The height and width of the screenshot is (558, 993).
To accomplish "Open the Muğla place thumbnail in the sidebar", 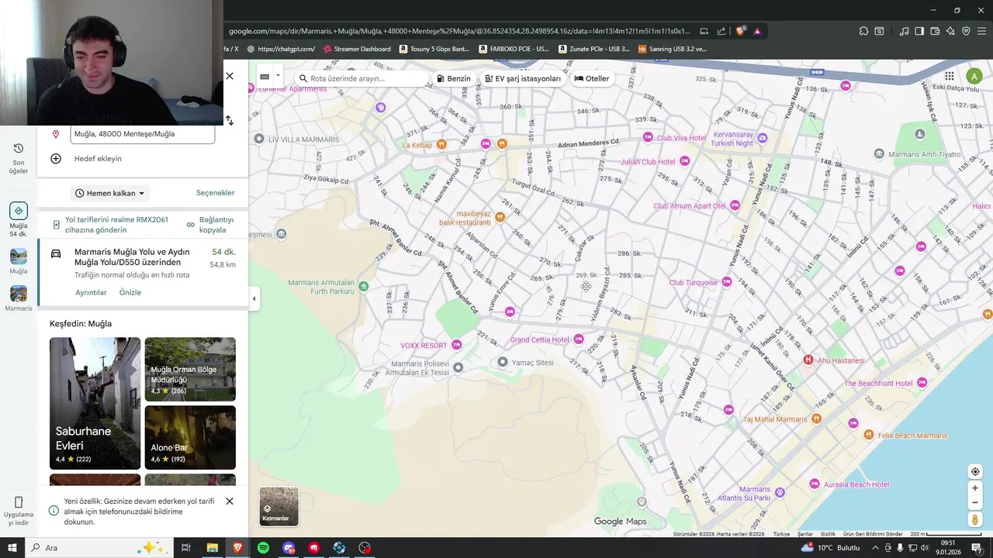I will pyautogui.click(x=19, y=261).
